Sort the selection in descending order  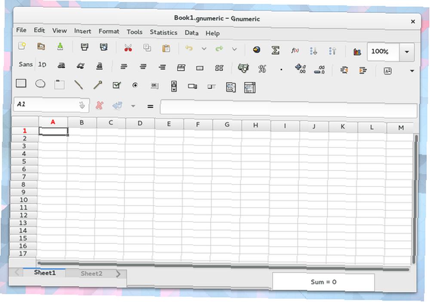click(x=333, y=51)
